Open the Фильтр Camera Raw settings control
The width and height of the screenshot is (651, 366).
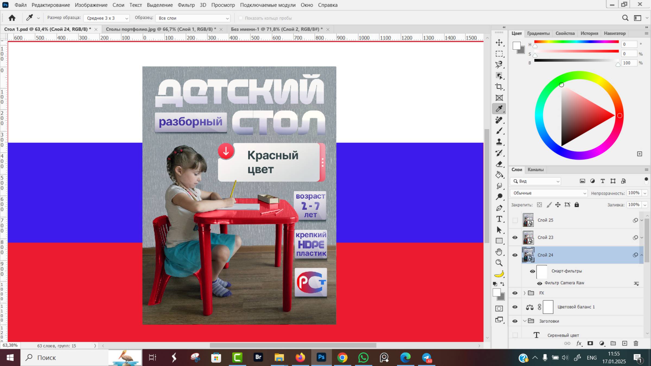637,283
